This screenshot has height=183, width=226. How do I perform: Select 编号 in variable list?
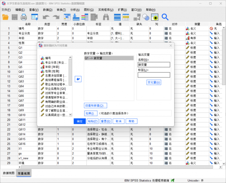coord(55,58)
